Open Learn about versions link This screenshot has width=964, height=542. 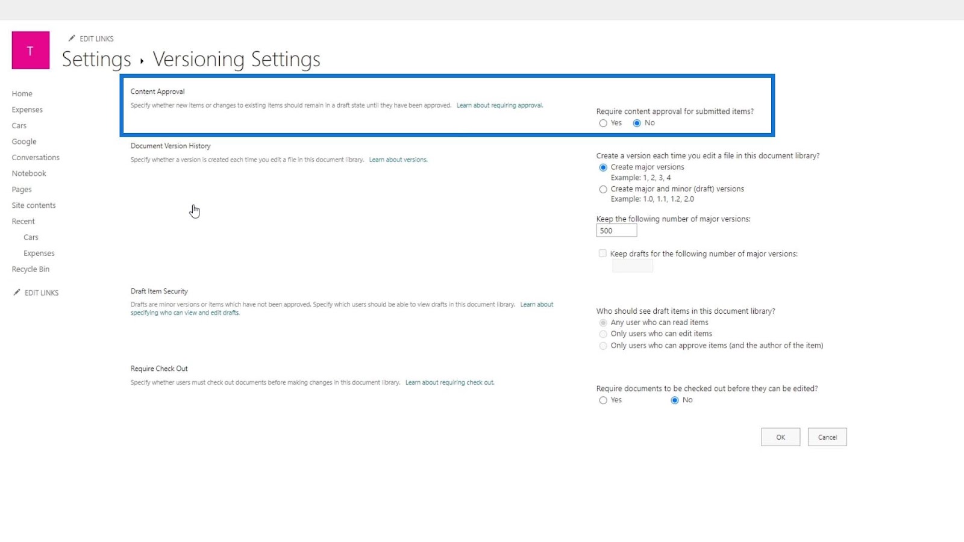point(398,160)
